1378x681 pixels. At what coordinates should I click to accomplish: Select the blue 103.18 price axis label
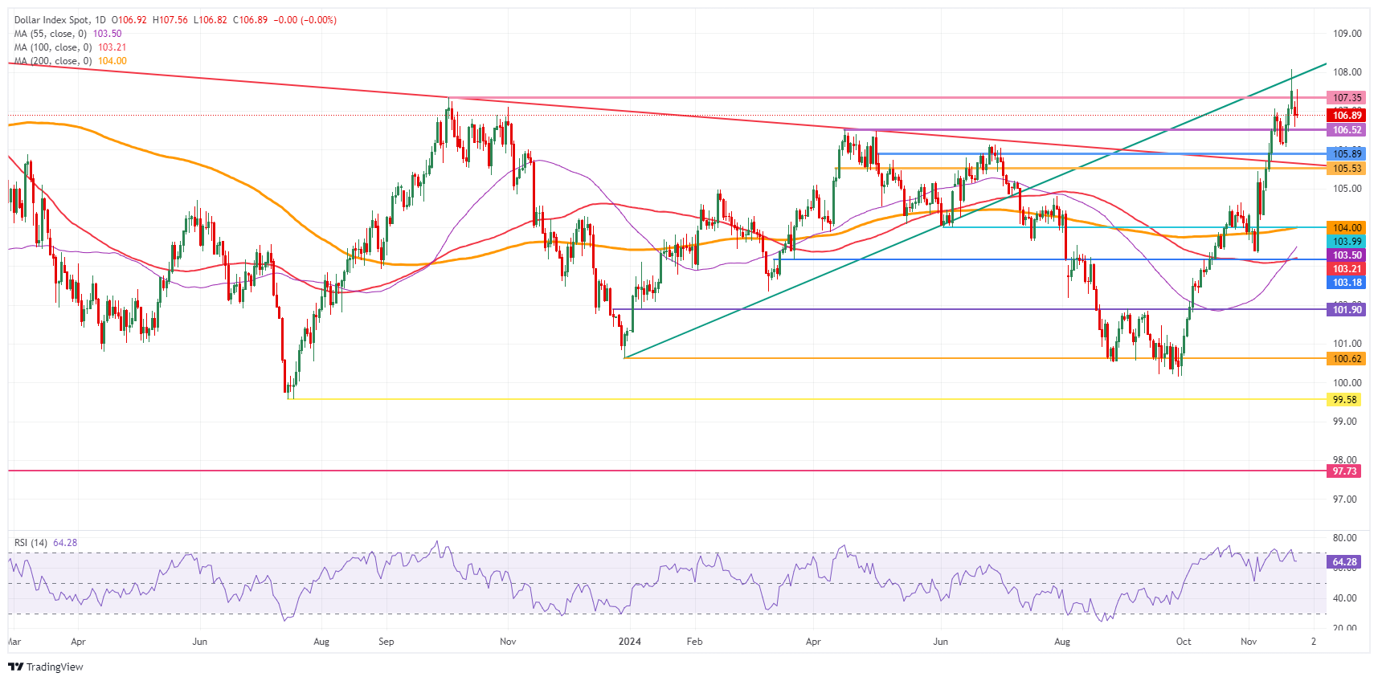[x=1347, y=283]
